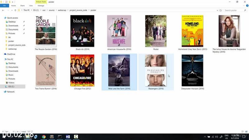
Task: Click 'webscrap' in the address breadcrumb
Action: tap(62, 10)
